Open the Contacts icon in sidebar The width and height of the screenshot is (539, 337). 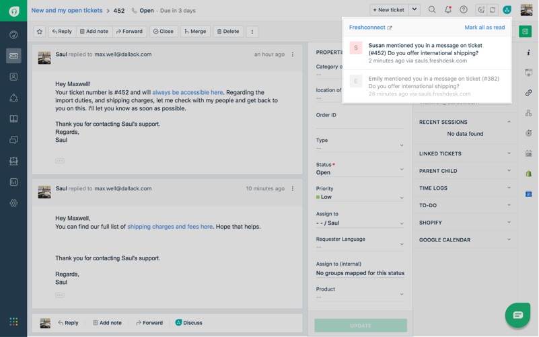[13, 77]
